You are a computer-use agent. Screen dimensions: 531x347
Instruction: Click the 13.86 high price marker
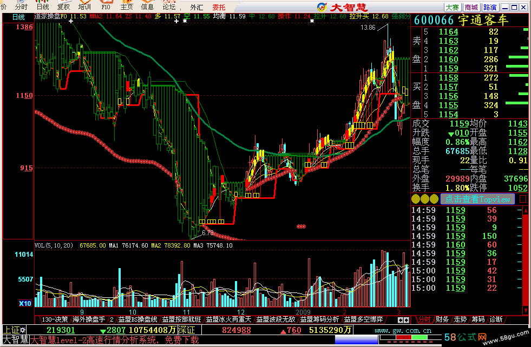tap(368, 28)
